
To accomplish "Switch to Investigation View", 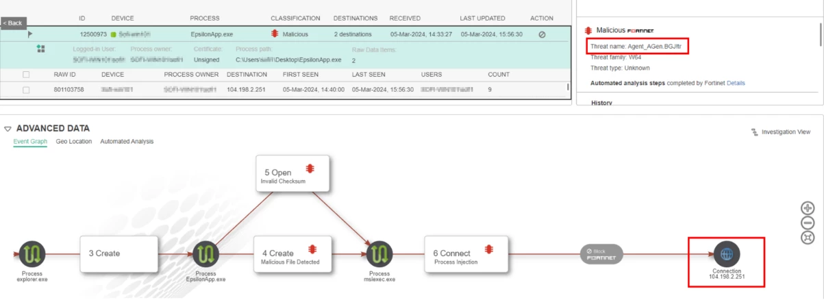I will pos(786,132).
